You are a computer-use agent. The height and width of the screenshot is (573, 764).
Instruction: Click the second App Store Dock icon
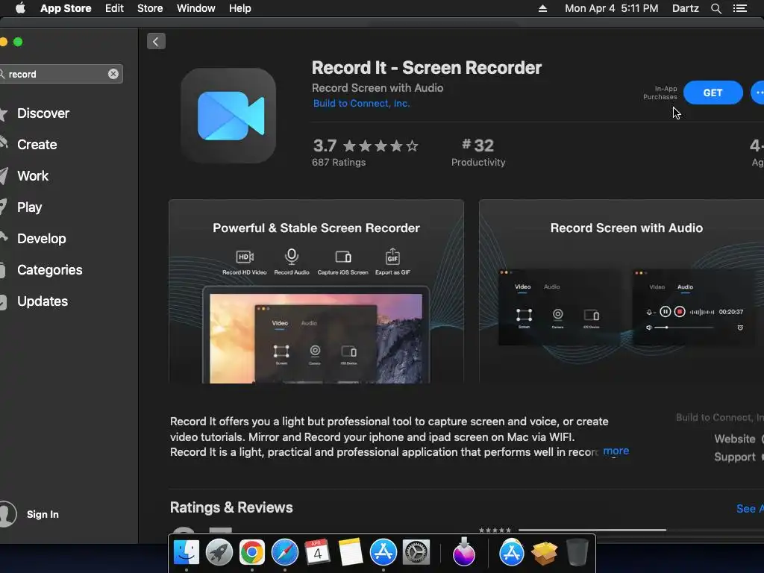(x=512, y=553)
